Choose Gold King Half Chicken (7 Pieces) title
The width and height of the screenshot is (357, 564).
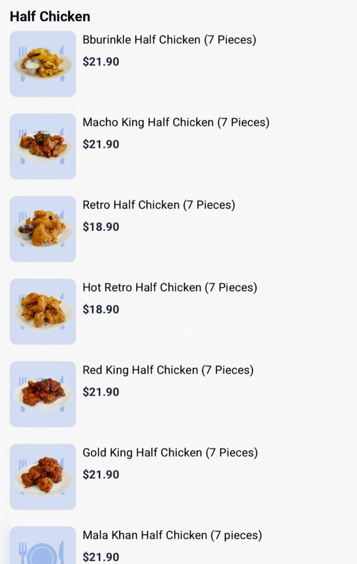(x=170, y=453)
